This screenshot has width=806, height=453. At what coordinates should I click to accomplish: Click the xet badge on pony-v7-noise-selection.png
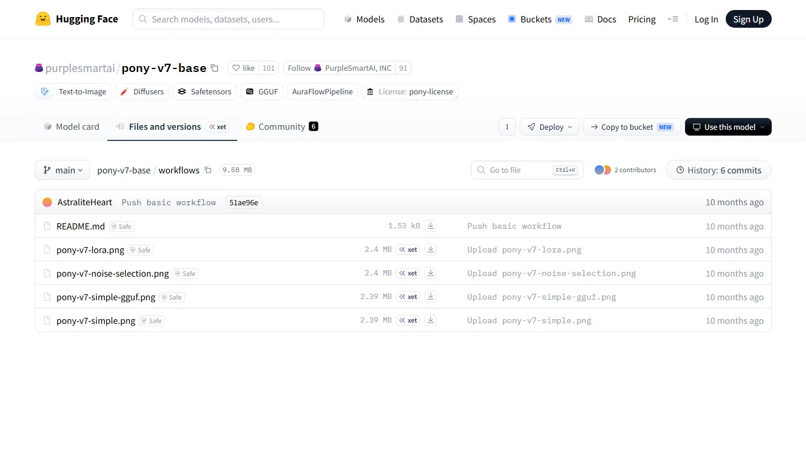click(408, 273)
